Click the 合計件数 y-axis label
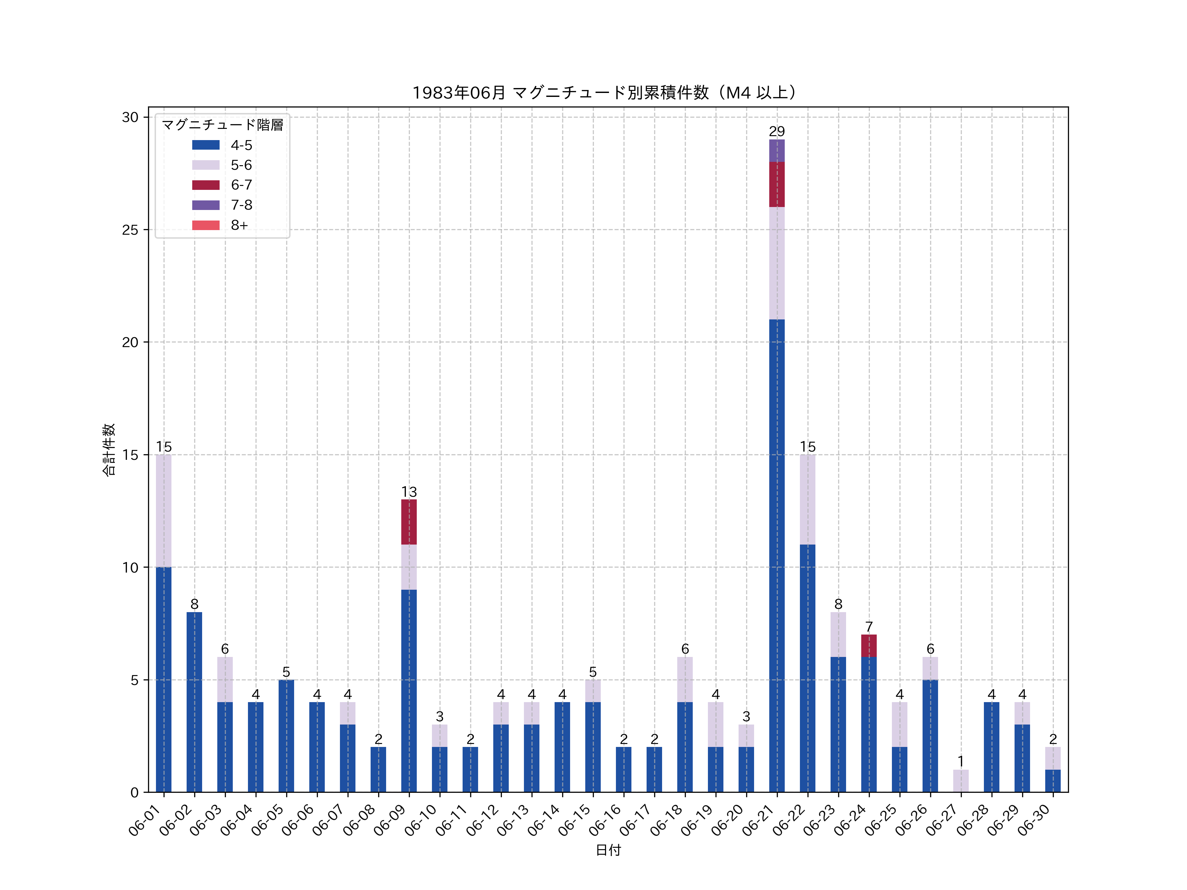 (x=109, y=450)
